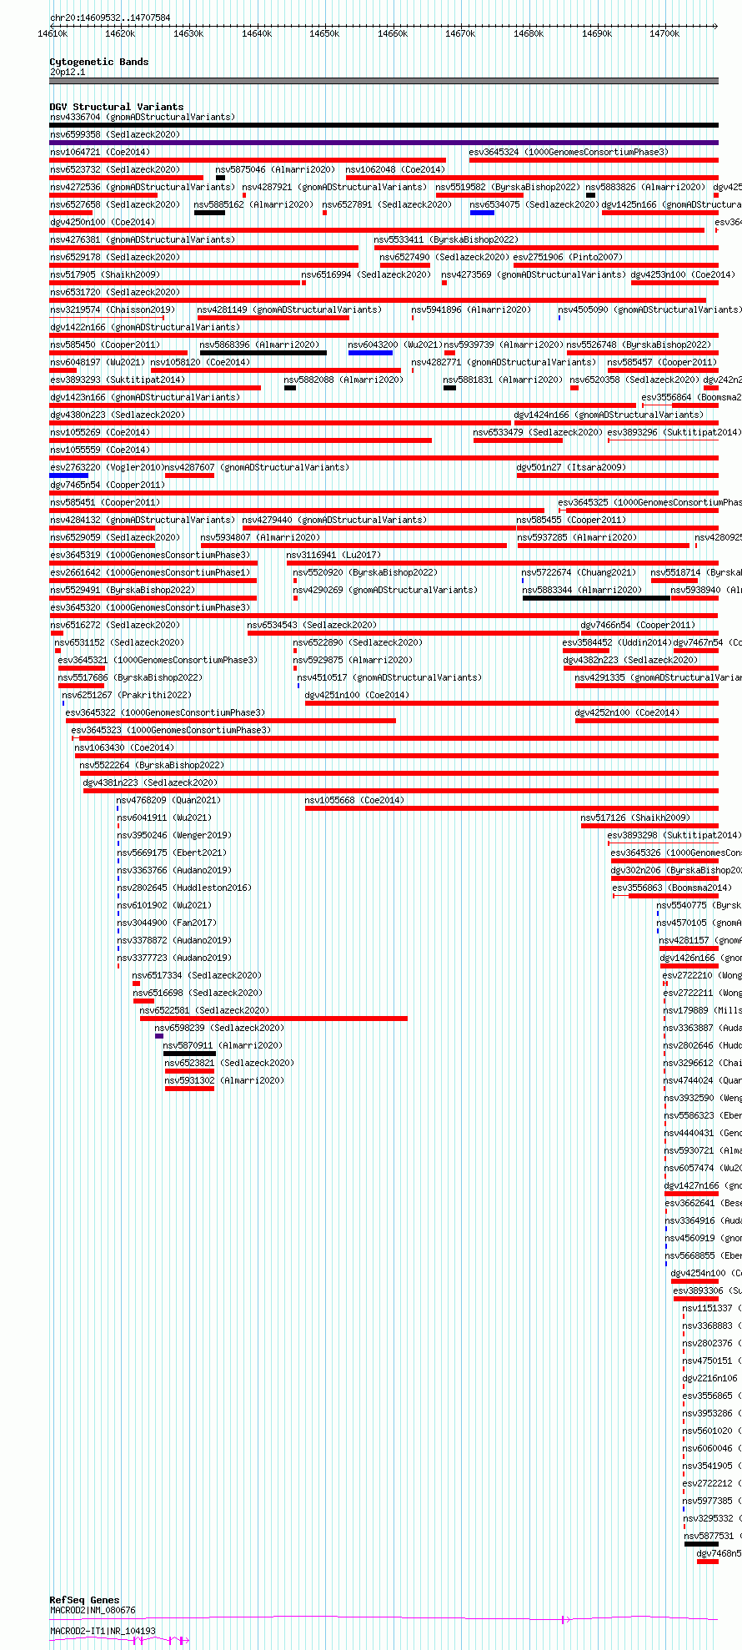Click the 20p12.1 cytogenetic band label
The image size is (742, 1650).
pyautogui.click(x=68, y=72)
